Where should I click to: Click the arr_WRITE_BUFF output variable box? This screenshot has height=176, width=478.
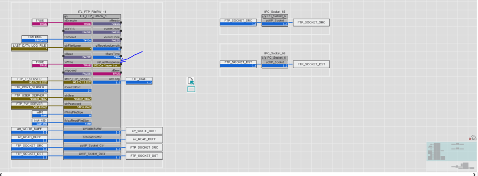click(x=144, y=131)
